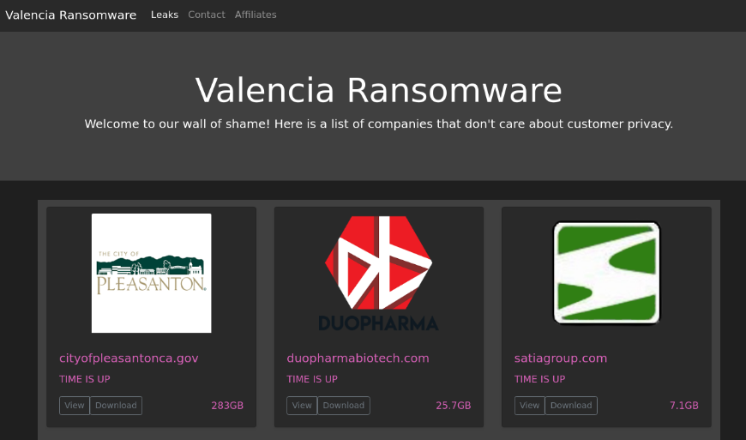Click the Duopharma logo image
The width and height of the screenshot is (746, 440).
(x=379, y=273)
